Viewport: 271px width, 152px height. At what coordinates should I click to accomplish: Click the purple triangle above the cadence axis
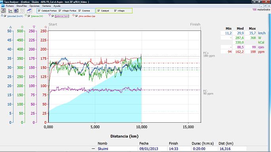34,27
